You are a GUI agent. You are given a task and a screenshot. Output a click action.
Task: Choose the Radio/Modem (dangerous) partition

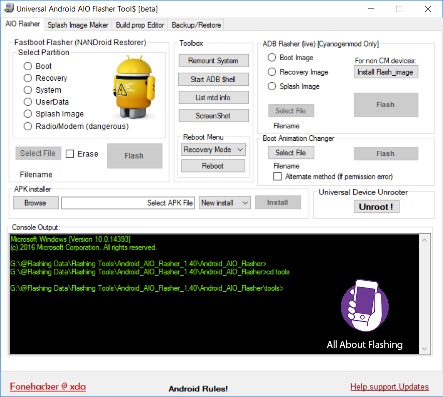pyautogui.click(x=28, y=126)
